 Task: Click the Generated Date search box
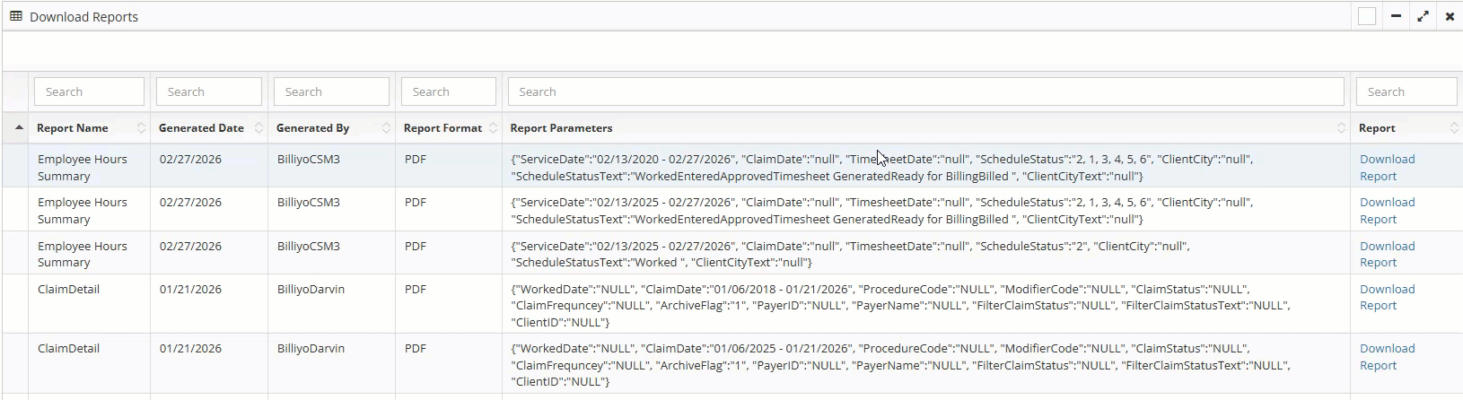point(208,91)
